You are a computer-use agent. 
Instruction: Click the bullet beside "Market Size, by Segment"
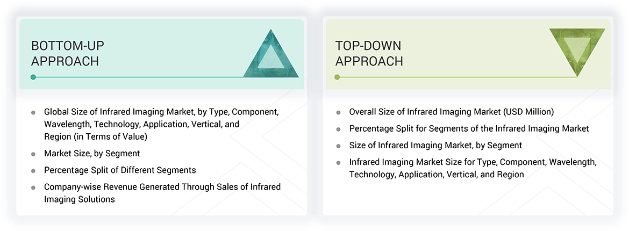coord(33,154)
